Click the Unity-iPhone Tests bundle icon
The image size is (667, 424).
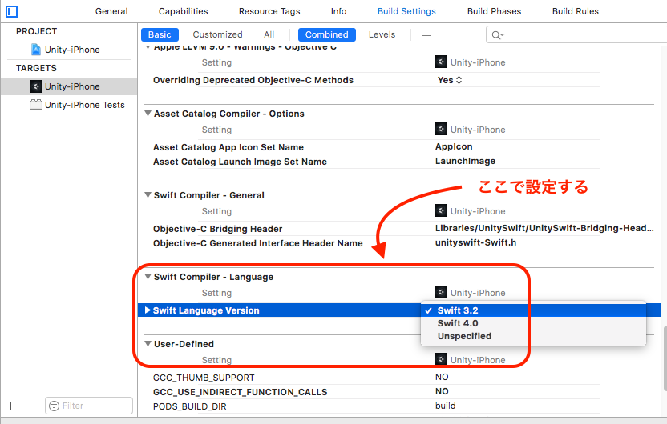coord(36,105)
